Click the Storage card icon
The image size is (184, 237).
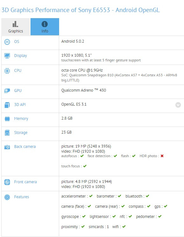point(7,133)
